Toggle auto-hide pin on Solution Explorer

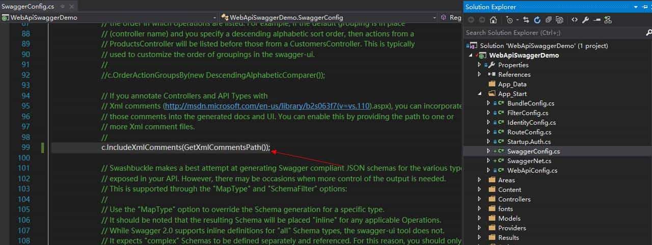pos(644,7)
